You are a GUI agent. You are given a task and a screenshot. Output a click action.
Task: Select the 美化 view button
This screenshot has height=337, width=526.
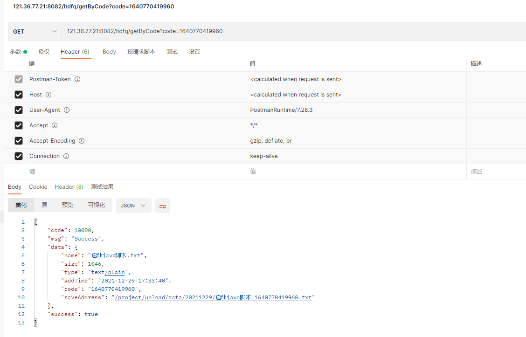21,205
